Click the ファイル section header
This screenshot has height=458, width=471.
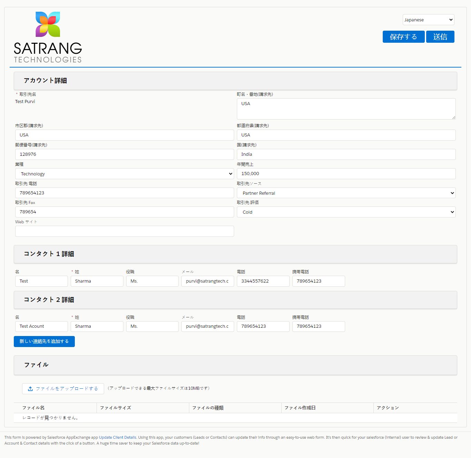[36, 365]
